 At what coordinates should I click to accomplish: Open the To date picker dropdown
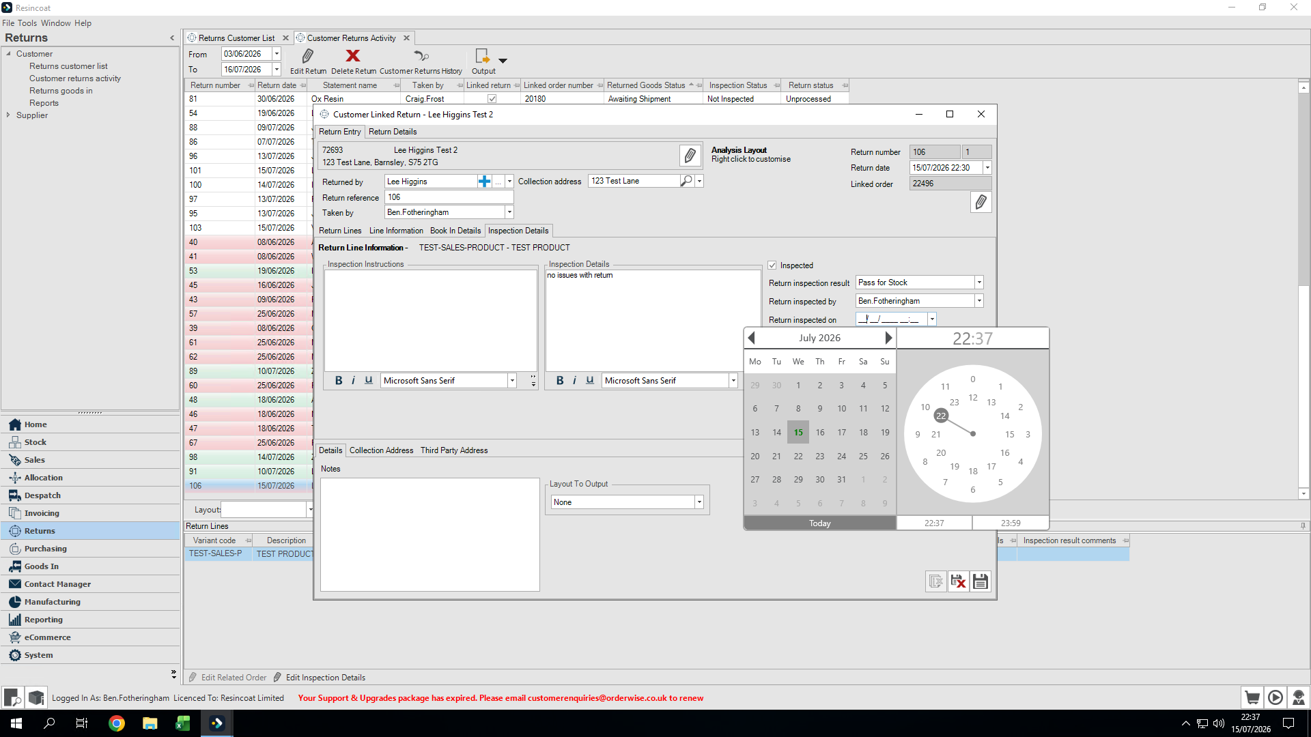point(277,70)
